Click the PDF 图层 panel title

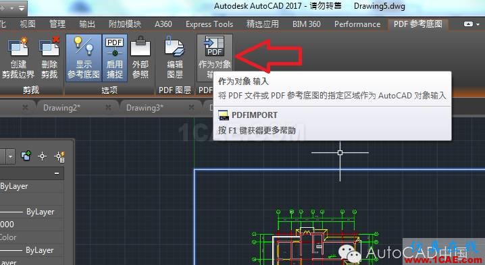tap(175, 90)
